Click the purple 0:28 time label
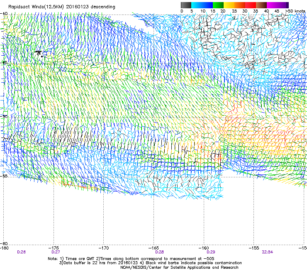307x270 pixels. pyautogui.click(x=159, y=252)
